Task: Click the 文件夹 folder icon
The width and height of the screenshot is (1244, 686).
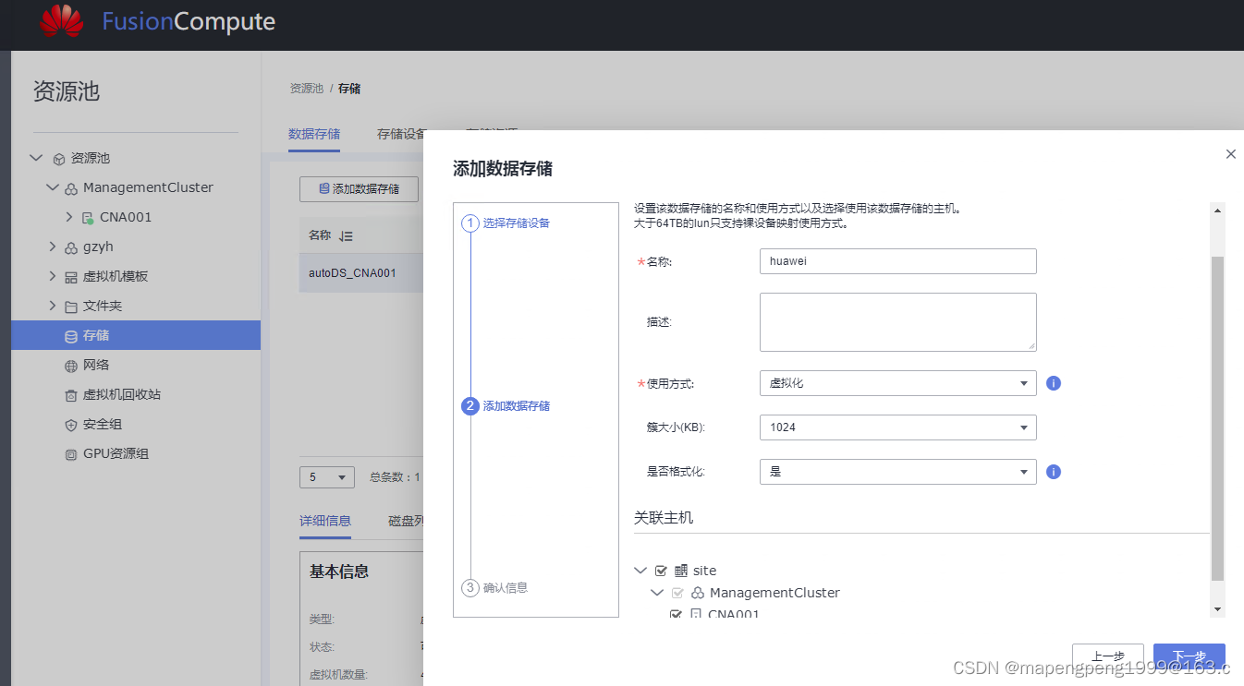Action: [x=71, y=307]
